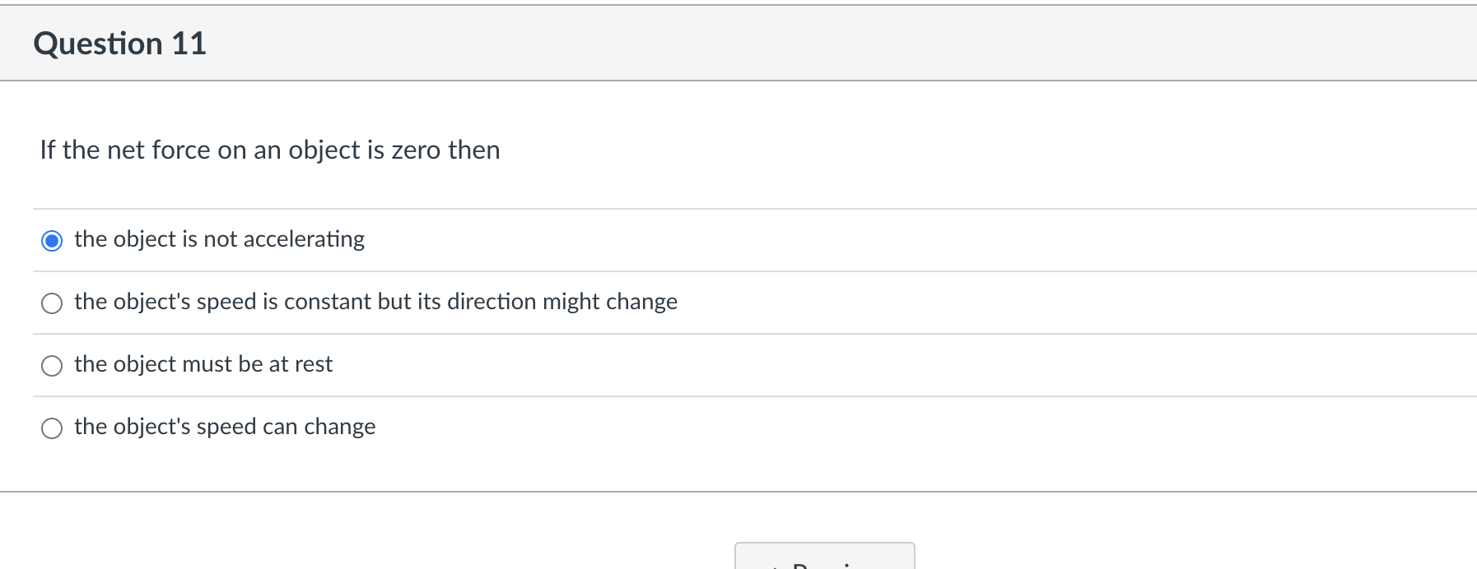Choose radio for speed constant, direction might change
This screenshot has height=569, width=1477.
52,303
